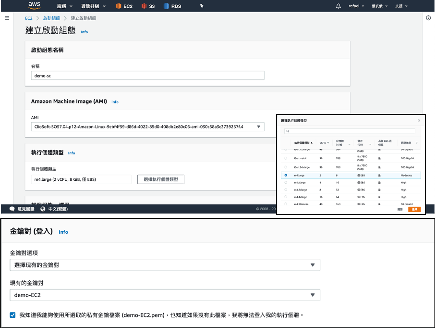Click the 選擇執行個體類型 button
Image resolution: width=435 pixels, height=328 pixels.
tap(161, 179)
